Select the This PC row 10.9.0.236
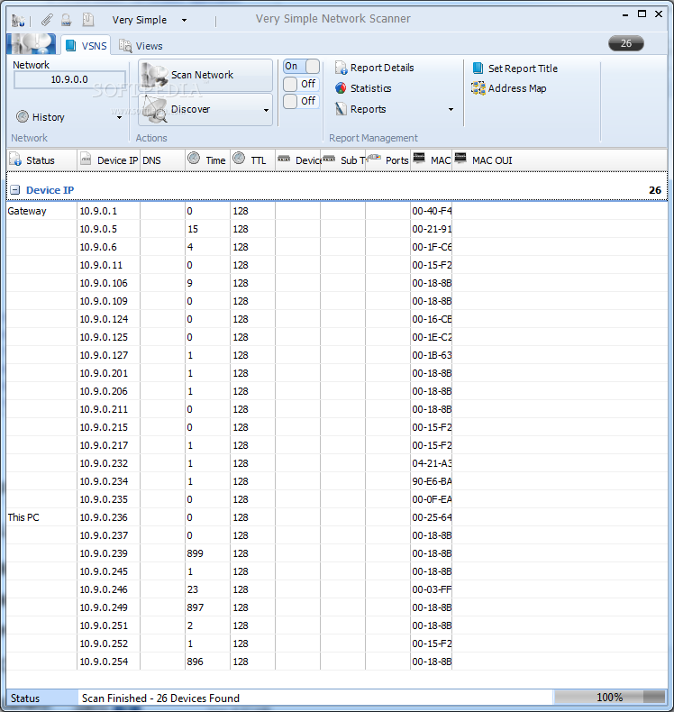The image size is (674, 712). [x=337, y=517]
